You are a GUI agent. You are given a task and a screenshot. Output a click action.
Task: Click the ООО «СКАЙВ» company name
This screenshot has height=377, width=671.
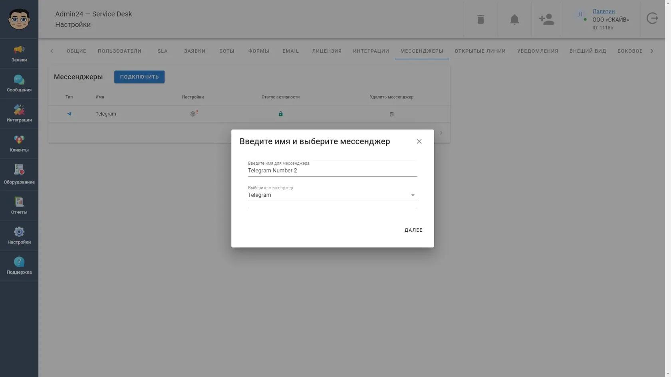pyautogui.click(x=611, y=20)
